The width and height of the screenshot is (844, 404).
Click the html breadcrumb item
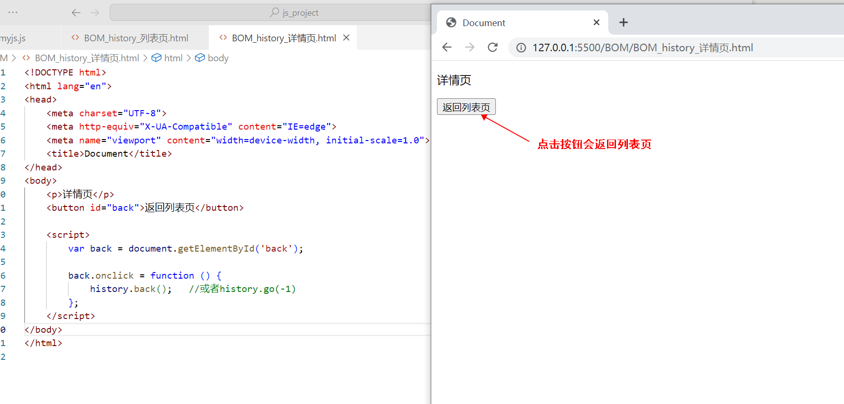173,58
